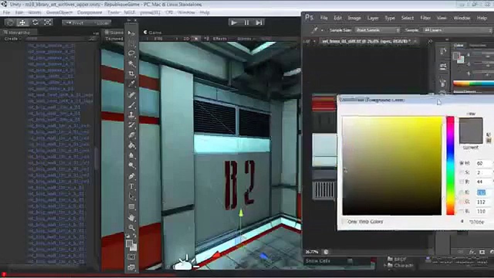Click the Color Picker hue slider
The height and width of the screenshot is (278, 494).
point(450,166)
